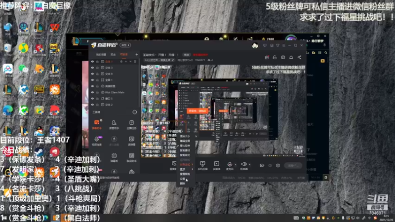Open the 主播任务 tool
395x222 pixels.
click(131, 124)
